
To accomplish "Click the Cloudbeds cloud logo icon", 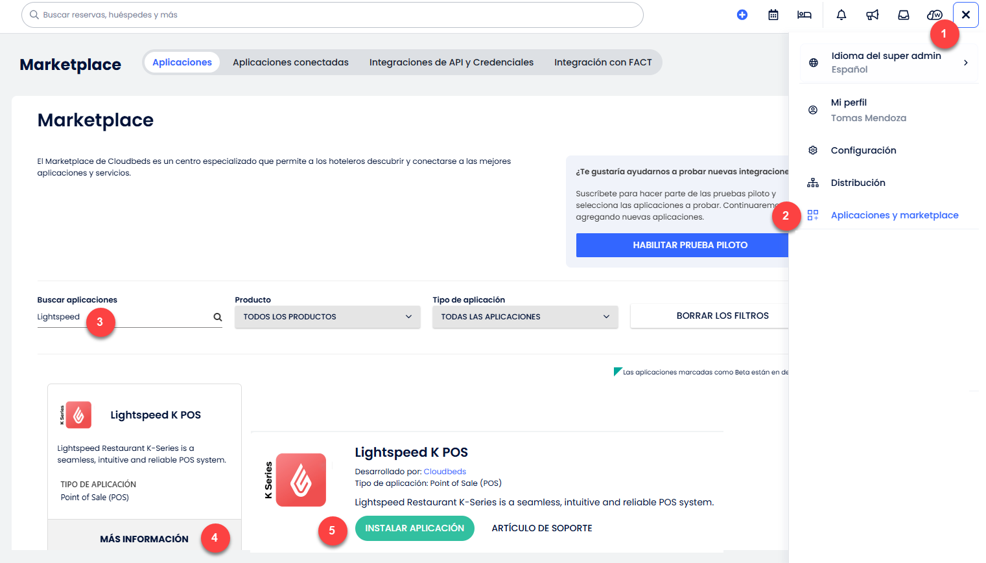I will [x=935, y=15].
